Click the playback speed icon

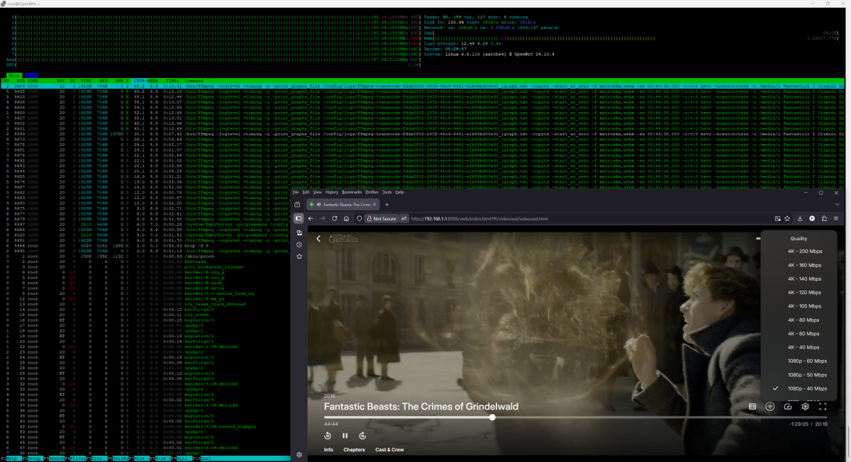coord(788,406)
